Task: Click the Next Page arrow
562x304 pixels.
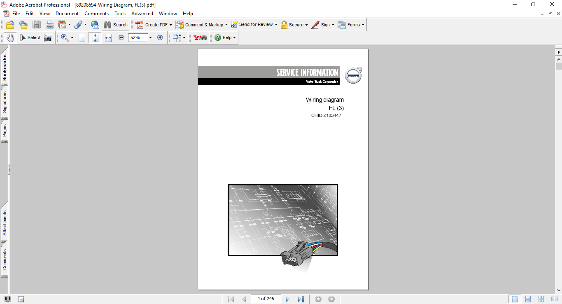Action: [288, 299]
